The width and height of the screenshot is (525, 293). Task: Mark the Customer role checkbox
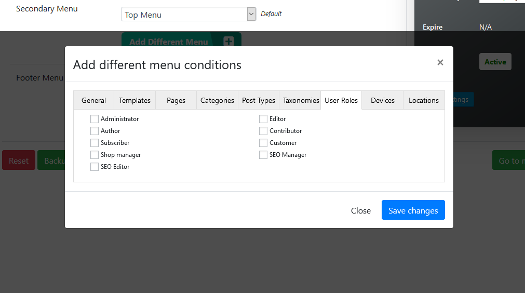263,143
